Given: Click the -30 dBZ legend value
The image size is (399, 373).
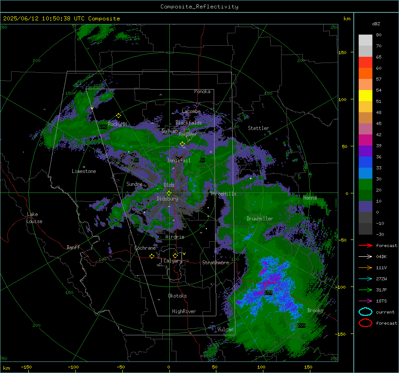Looking at the screenshot, I should pos(380,234).
